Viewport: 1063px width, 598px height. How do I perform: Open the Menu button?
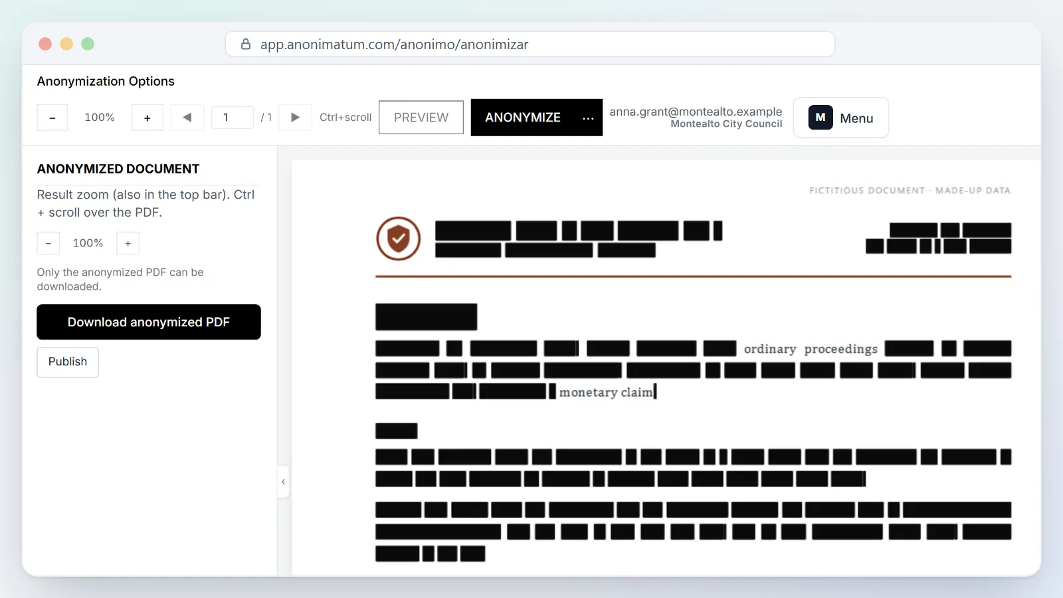(x=841, y=118)
